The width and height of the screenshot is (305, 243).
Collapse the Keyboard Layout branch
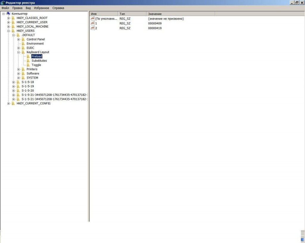(x=18, y=52)
